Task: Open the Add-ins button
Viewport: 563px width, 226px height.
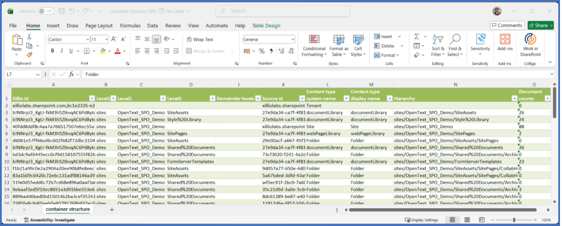Action: click(505, 42)
